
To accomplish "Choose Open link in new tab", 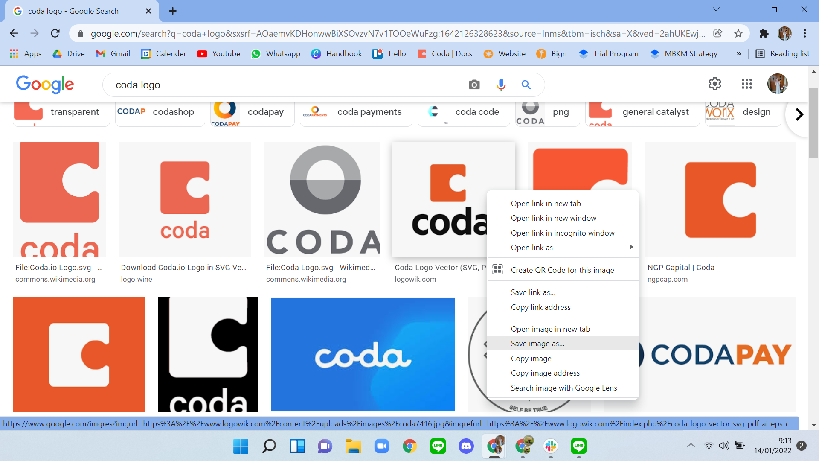I will [x=563, y=203].
